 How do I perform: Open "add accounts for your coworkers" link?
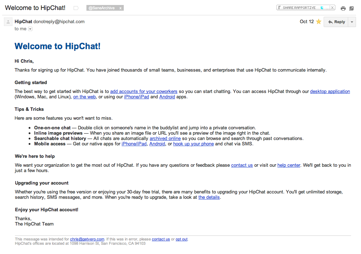144,92
